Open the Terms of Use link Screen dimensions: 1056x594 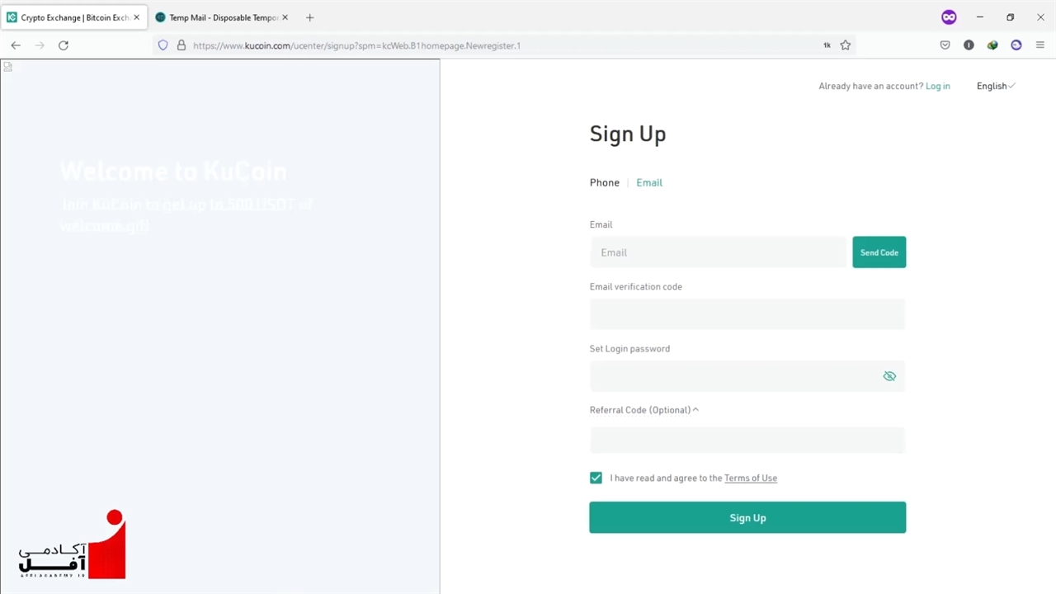coord(751,478)
